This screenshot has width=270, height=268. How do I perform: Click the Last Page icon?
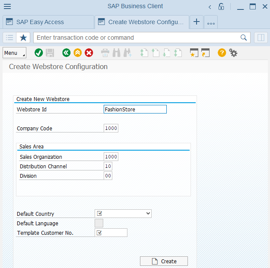click(178, 53)
